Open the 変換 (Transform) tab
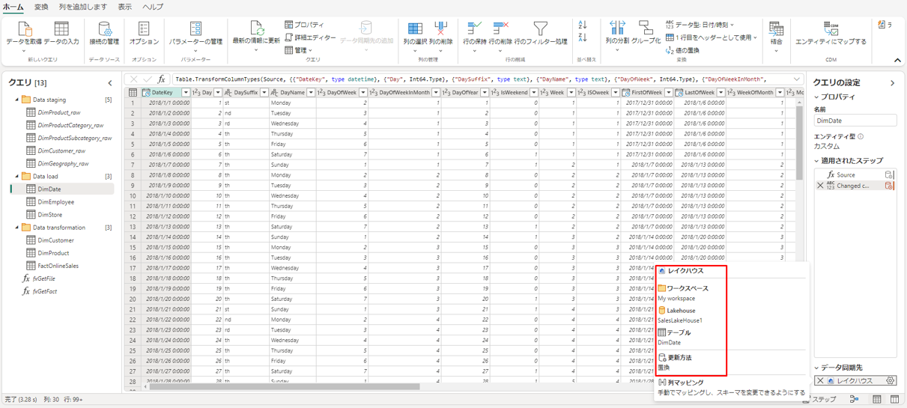This screenshot has height=408, width=907. [x=41, y=7]
